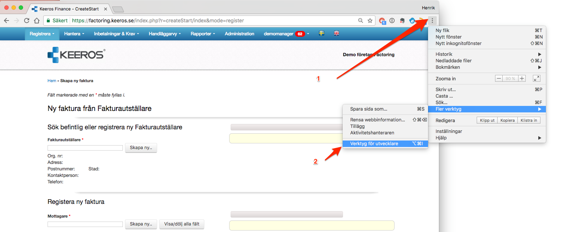Choose Nytt inkognitofönster menu item
Screen dimensions: 561x232
[x=487, y=43]
